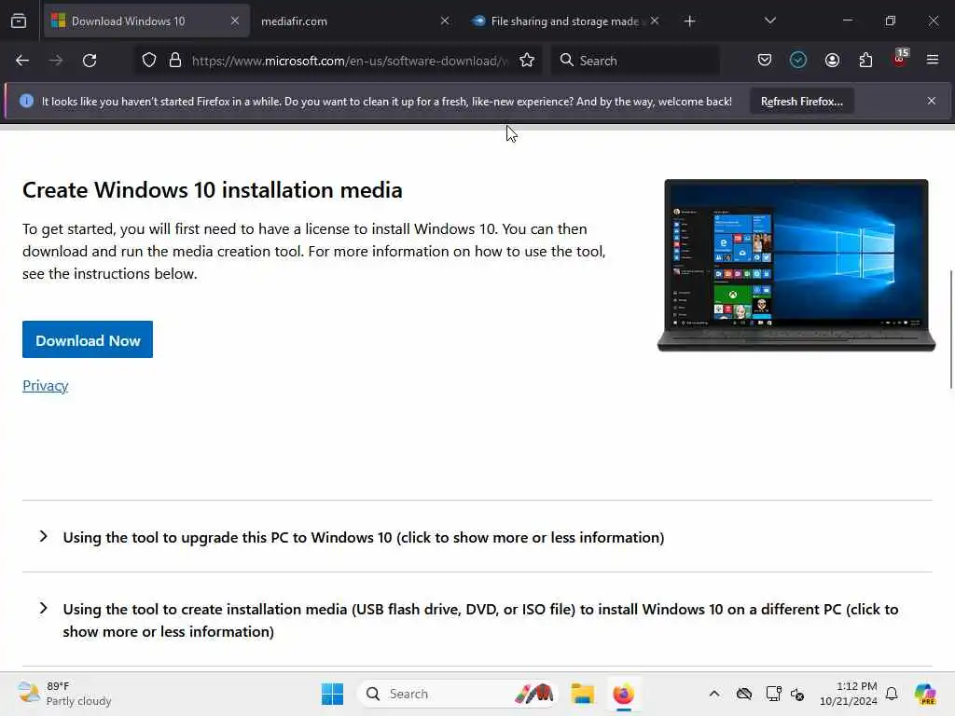Click the display cast tray icon
The height and width of the screenshot is (716, 955).
773,694
